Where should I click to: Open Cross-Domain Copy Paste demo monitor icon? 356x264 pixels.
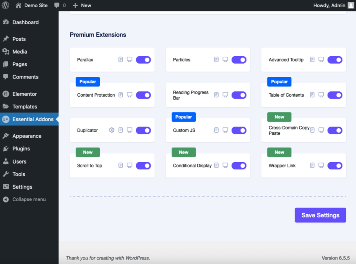click(x=321, y=130)
